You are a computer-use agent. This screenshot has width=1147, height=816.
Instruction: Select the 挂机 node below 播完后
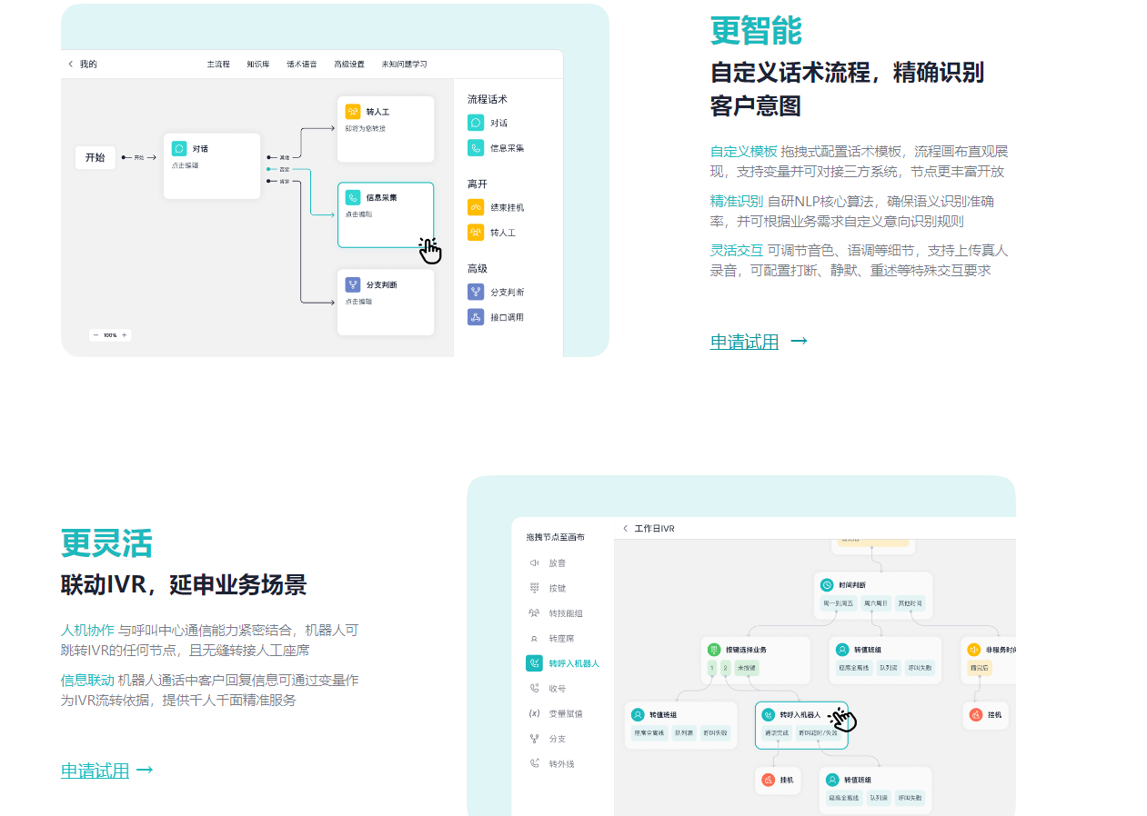[x=986, y=715]
